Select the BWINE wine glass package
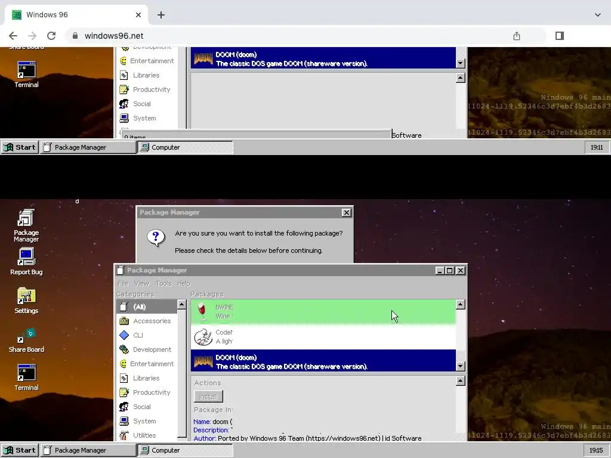The image size is (611, 458). point(323,311)
